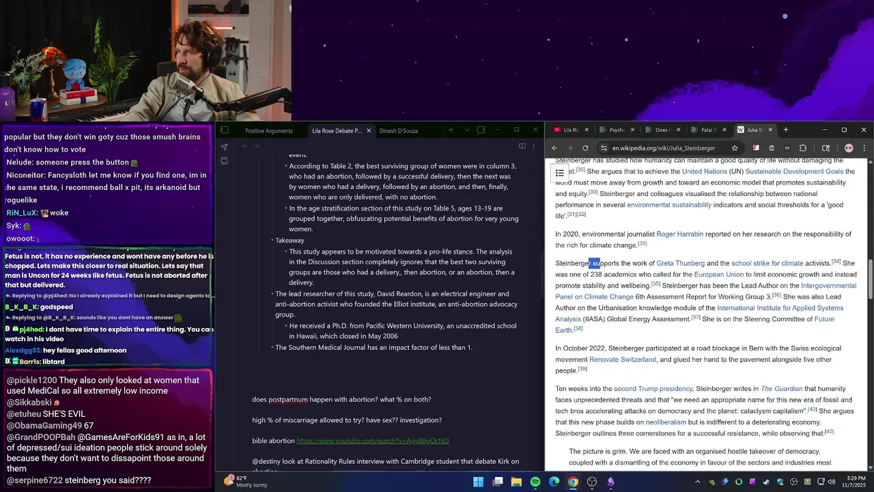Reload the Wikipedia page
Viewport: 874px width, 492px height.
(585, 148)
